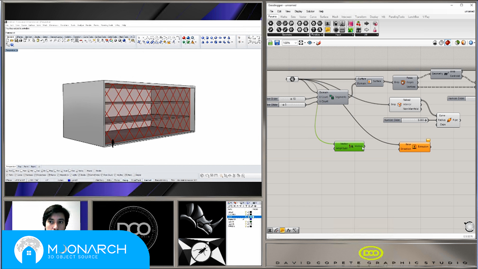Click Print icon in Rhino standard toolbar
The image size is (478, 269).
point(20,40)
